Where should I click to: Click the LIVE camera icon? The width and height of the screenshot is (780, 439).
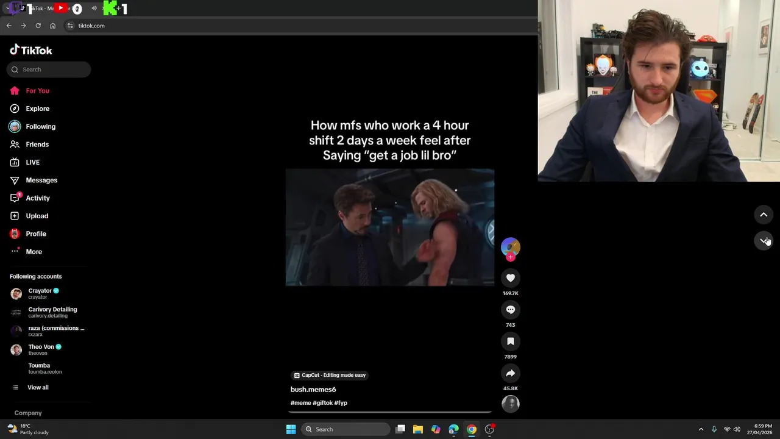pos(15,162)
